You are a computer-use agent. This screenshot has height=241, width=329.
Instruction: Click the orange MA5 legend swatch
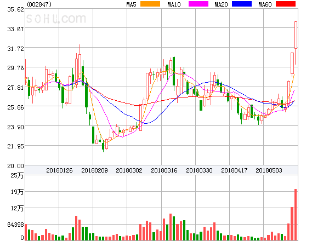pos(150,4)
